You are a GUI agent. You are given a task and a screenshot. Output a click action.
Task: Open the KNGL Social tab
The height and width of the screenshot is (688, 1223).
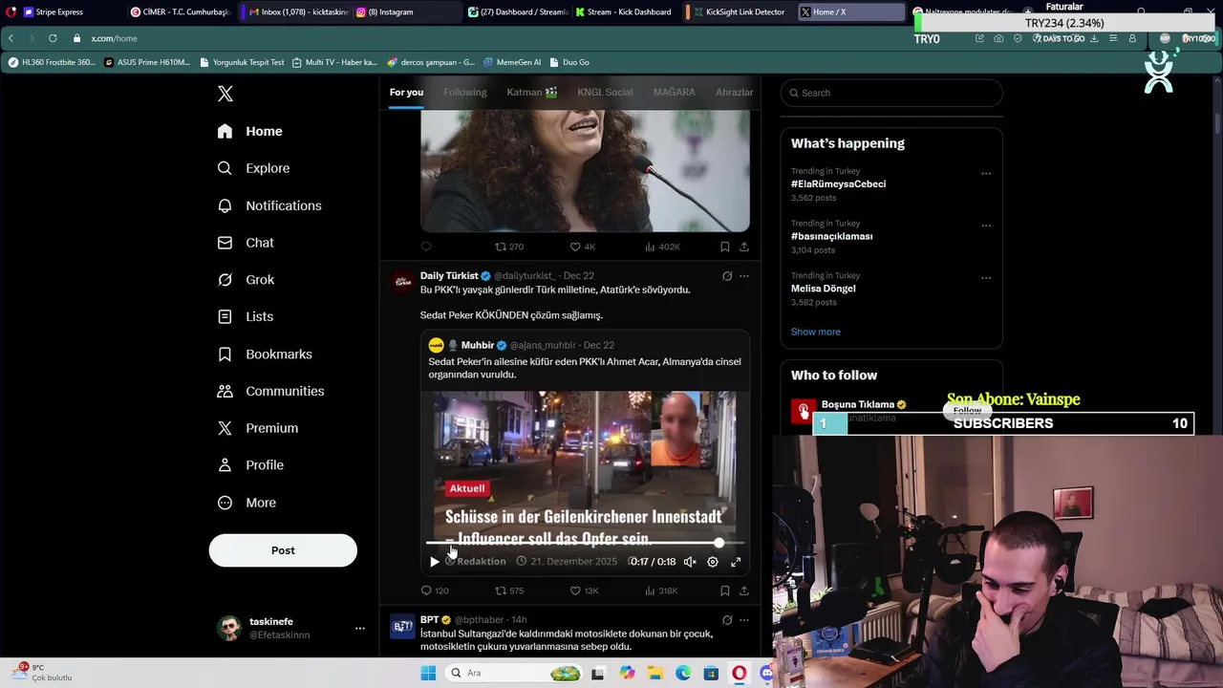605,92
